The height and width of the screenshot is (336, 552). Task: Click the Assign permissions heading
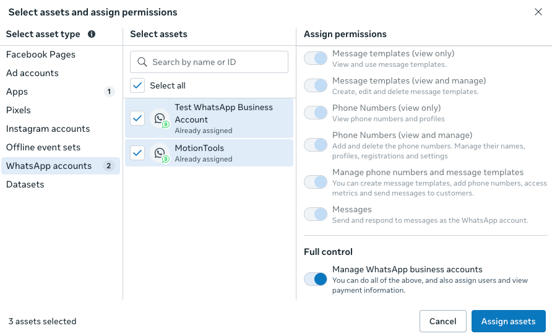tap(345, 34)
